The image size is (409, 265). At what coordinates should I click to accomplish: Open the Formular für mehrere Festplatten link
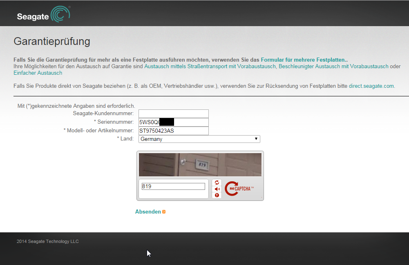pos(304,59)
